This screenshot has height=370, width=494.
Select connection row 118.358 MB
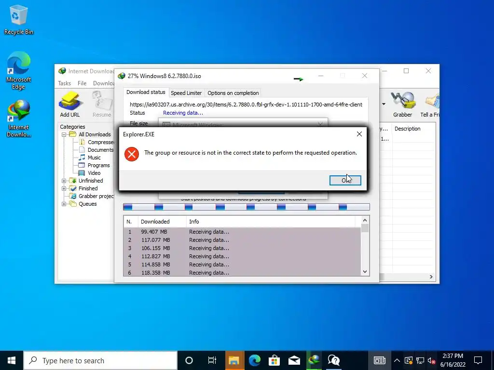point(242,273)
